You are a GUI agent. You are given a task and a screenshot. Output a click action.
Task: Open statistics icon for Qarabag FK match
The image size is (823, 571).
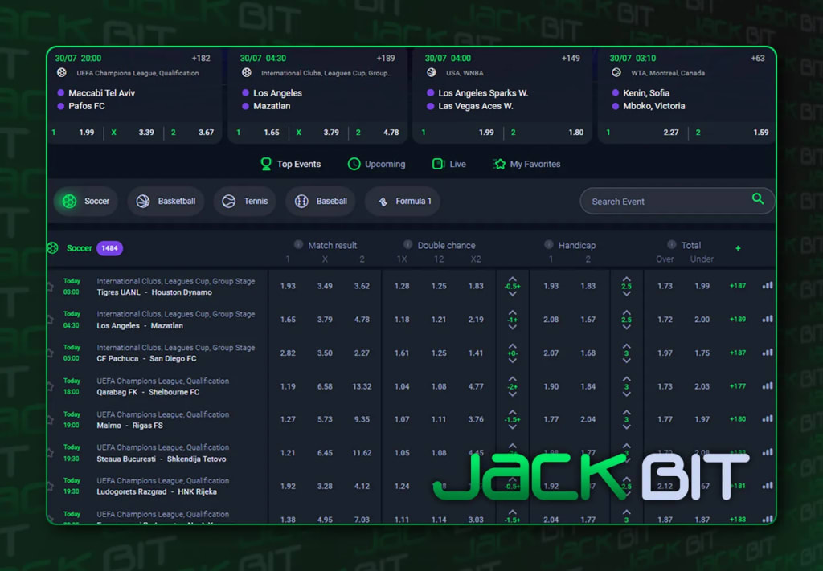[x=768, y=386]
